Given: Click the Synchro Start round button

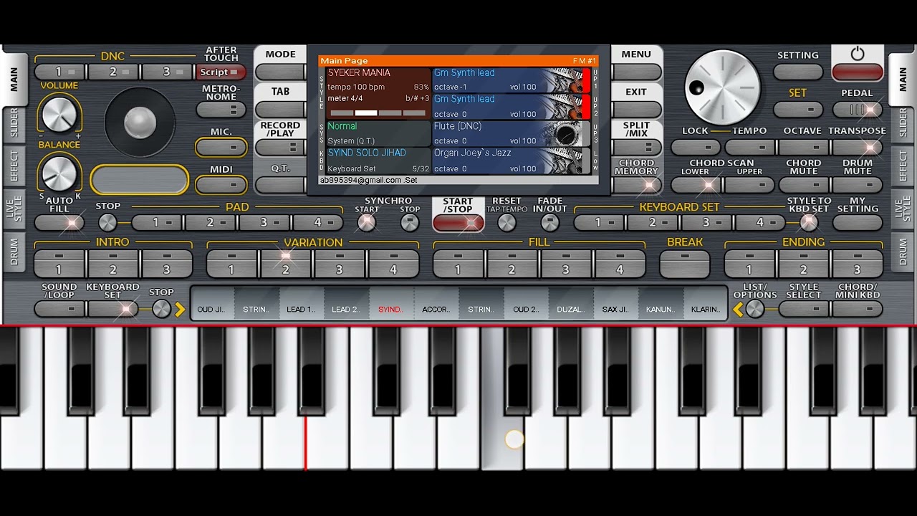Looking at the screenshot, I should 366,223.
